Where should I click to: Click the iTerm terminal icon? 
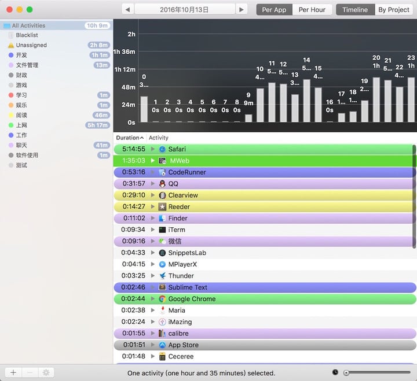coord(162,230)
